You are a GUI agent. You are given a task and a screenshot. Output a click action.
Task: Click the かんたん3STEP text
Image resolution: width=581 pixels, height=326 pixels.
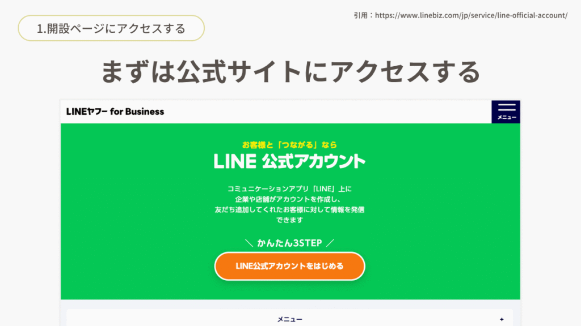pyautogui.click(x=289, y=243)
